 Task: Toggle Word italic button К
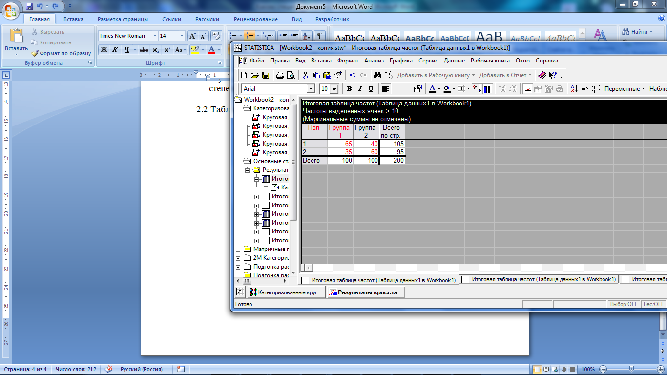[115, 50]
